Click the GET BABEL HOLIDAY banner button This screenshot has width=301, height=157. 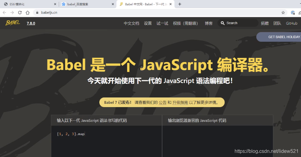click(x=279, y=37)
